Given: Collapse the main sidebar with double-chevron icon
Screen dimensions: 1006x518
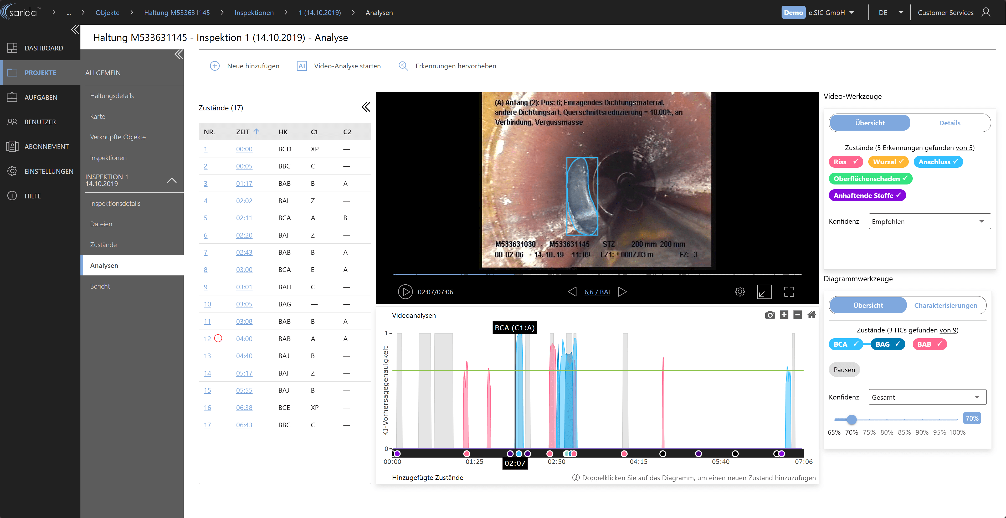Looking at the screenshot, I should click(x=75, y=30).
